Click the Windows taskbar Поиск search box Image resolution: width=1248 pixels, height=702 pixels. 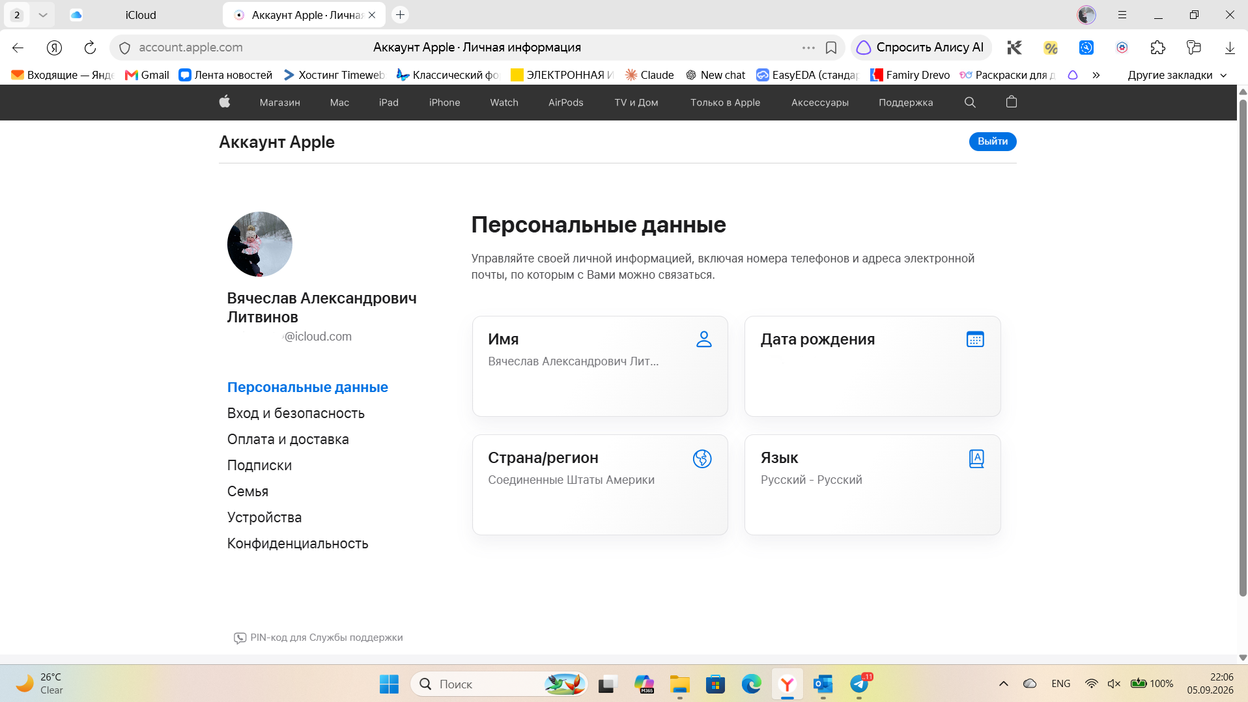(x=499, y=684)
